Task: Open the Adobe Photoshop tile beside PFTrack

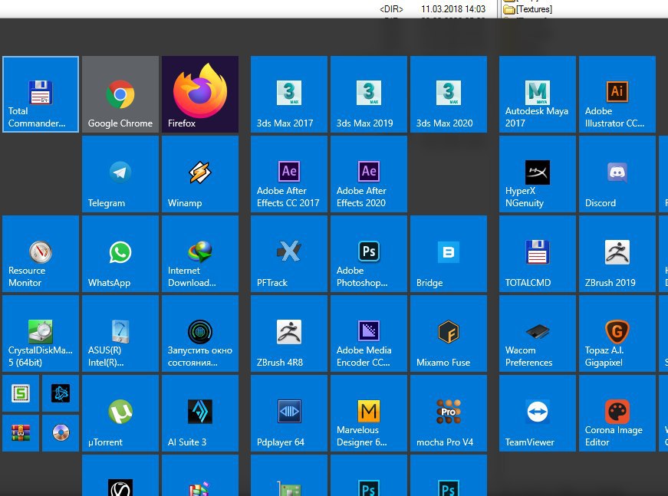Action: coord(368,254)
